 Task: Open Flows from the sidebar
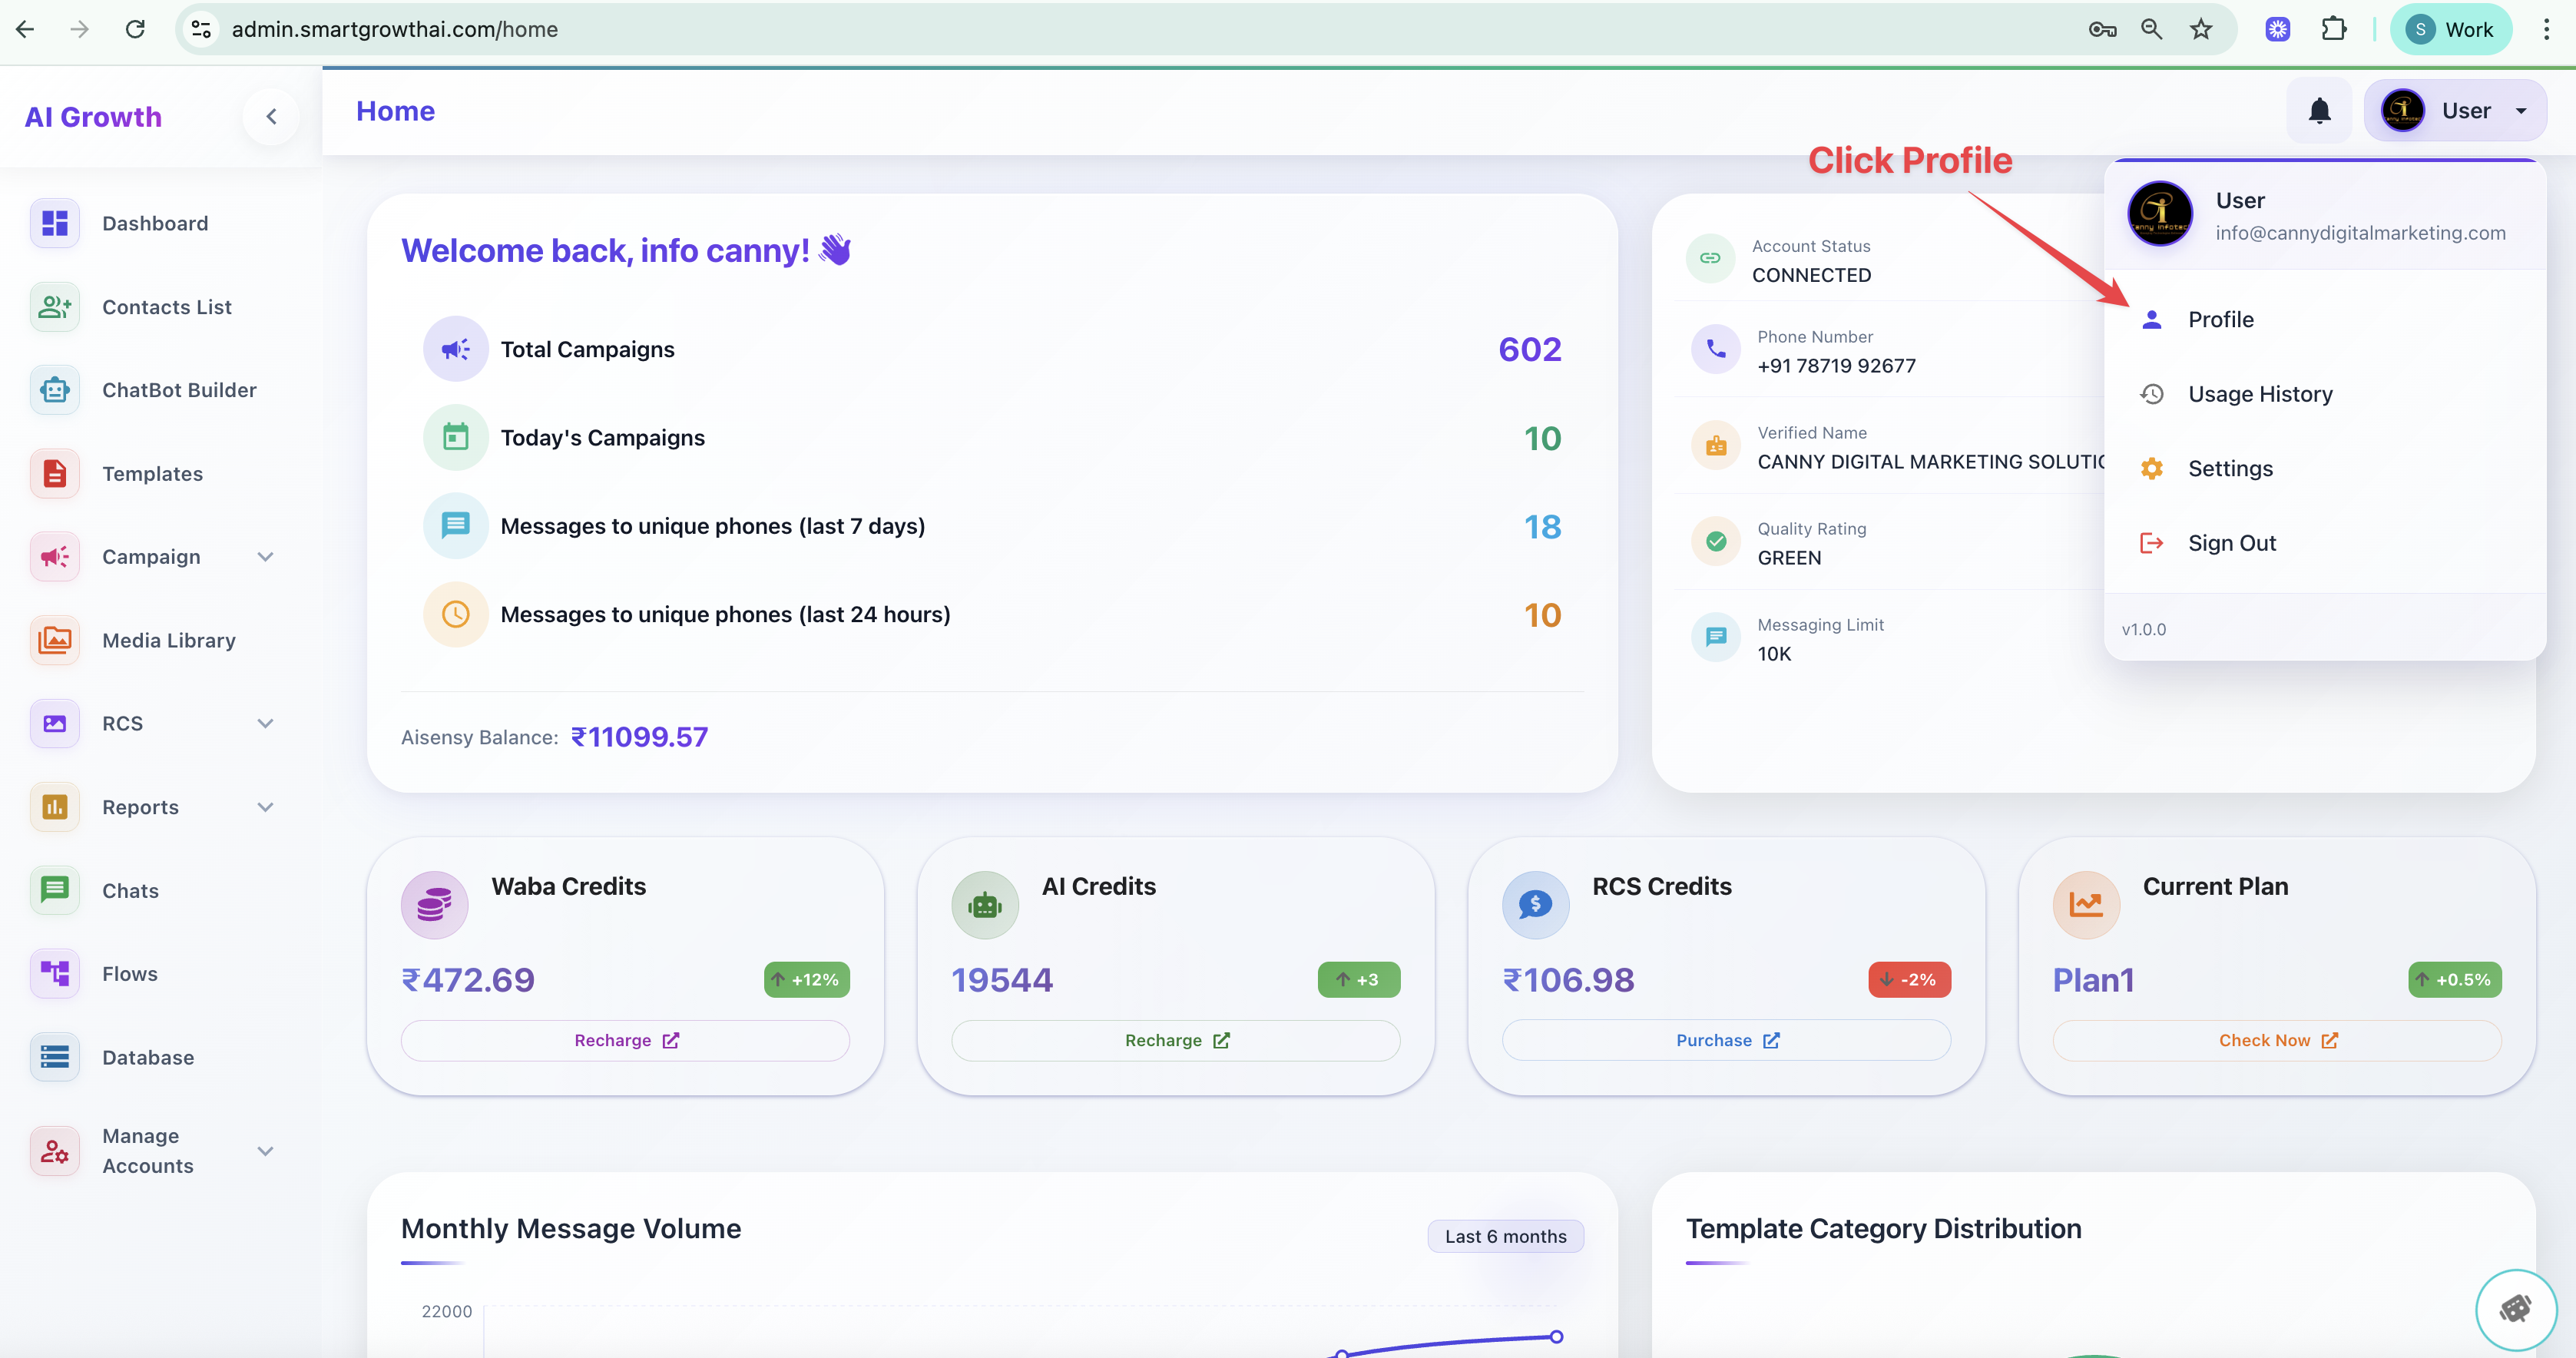click(130, 973)
